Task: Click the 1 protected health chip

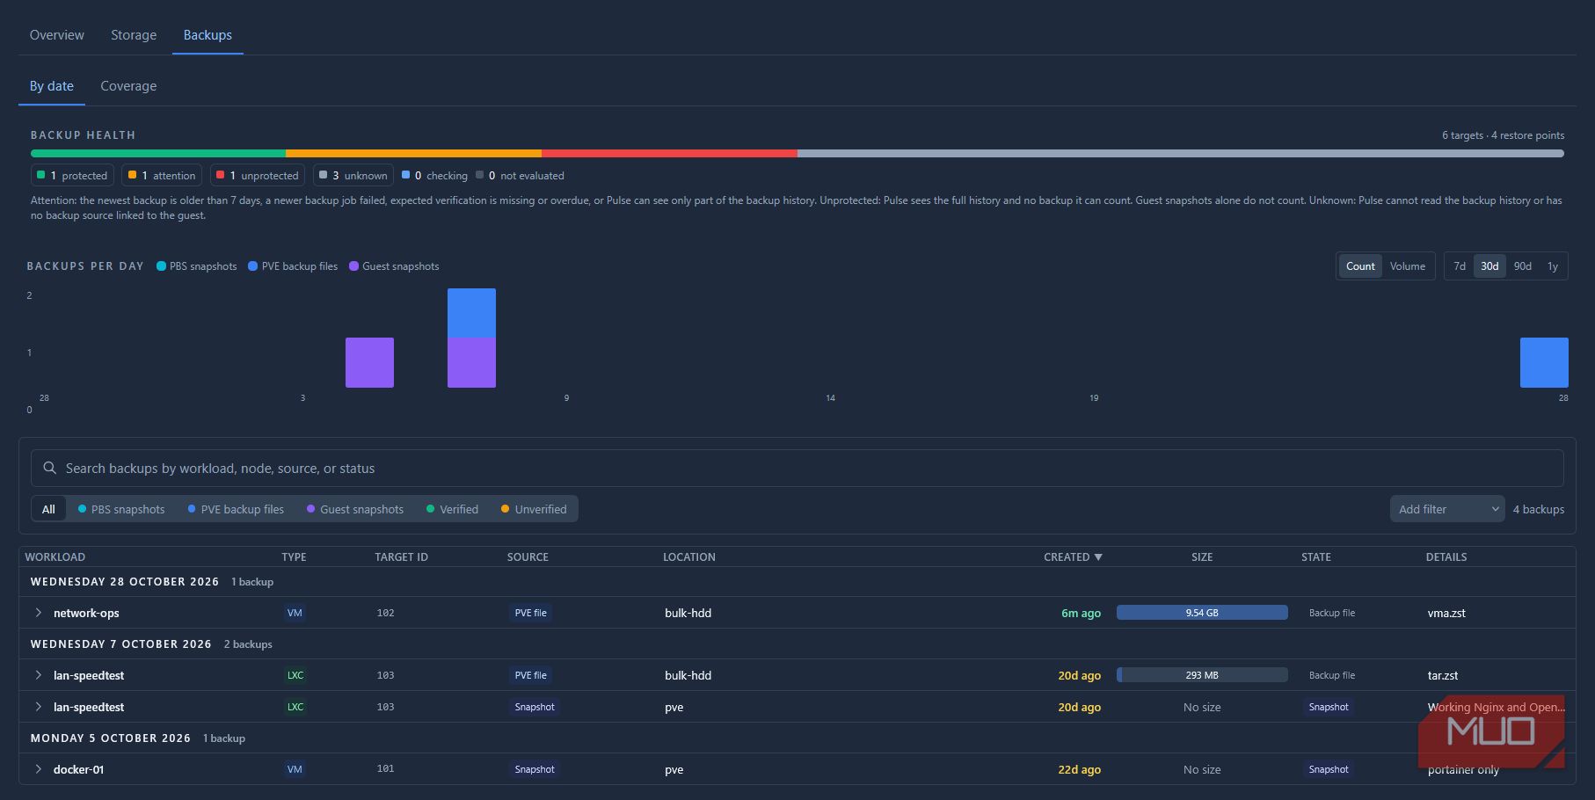Action: click(x=72, y=176)
